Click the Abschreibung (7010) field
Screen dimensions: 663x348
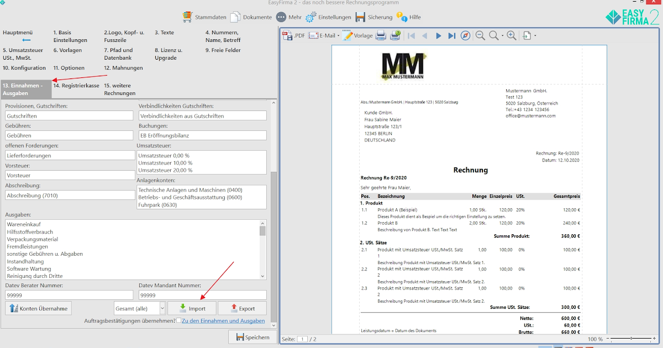tap(70, 195)
